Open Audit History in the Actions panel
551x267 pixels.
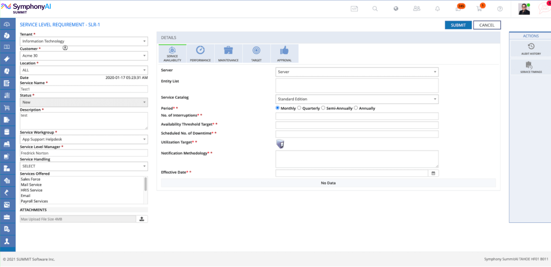point(531,49)
